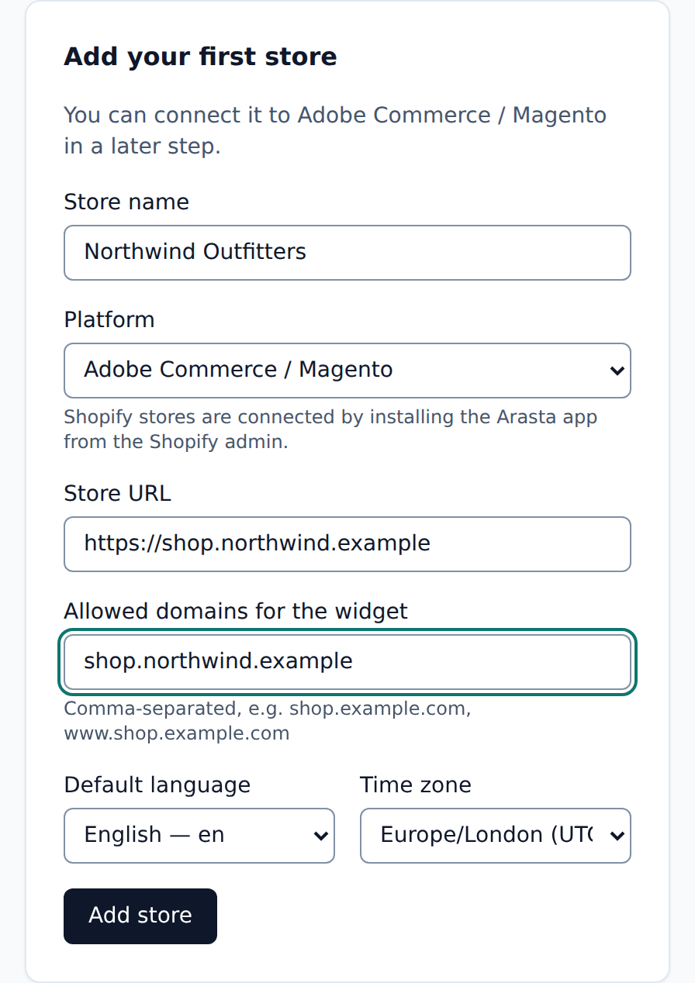The image size is (695, 983).
Task: Click the Store URL input field
Action: pos(347,544)
